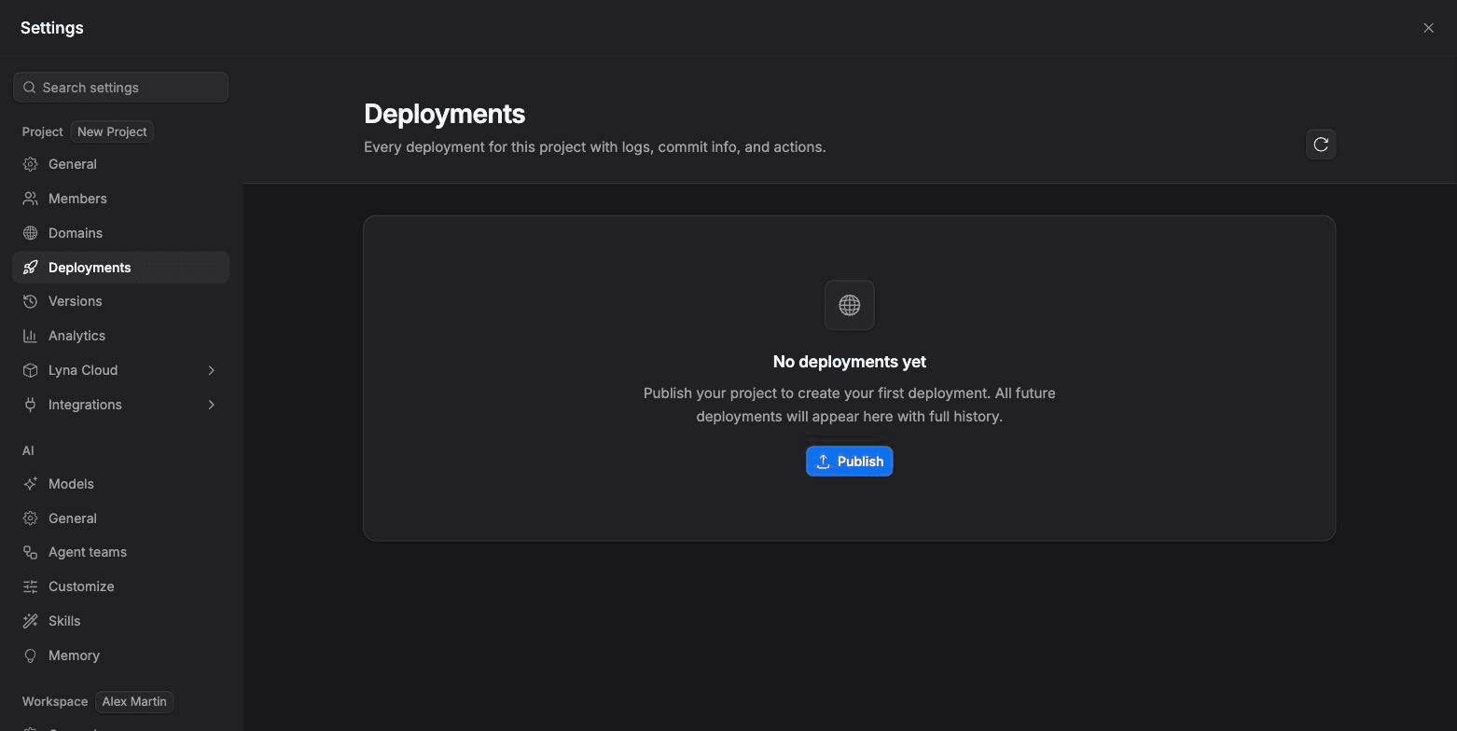The height and width of the screenshot is (731, 1457).
Task: Click the Skills magic wand icon
Action: click(x=31, y=621)
